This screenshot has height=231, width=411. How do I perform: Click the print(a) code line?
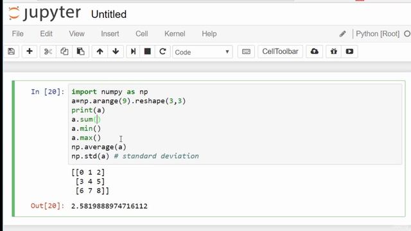tap(88, 110)
